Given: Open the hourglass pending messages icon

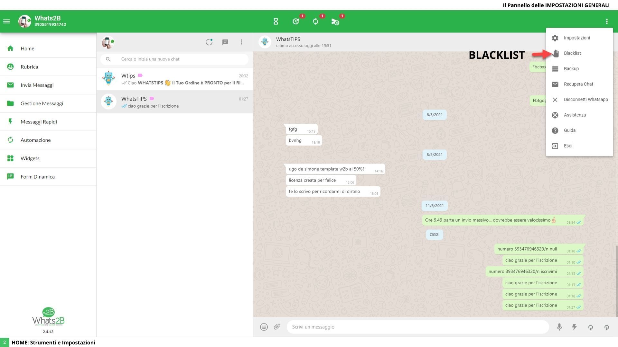Looking at the screenshot, I should [x=276, y=22].
